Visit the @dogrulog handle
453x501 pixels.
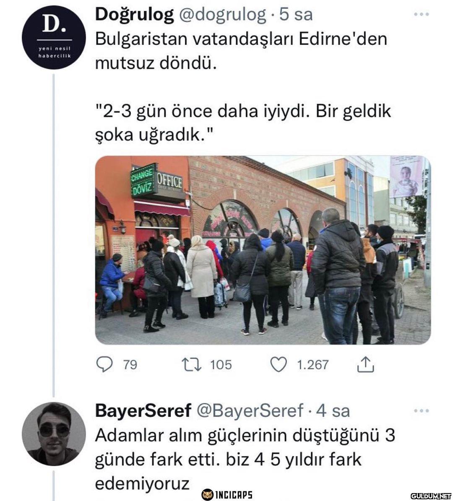click(x=221, y=15)
